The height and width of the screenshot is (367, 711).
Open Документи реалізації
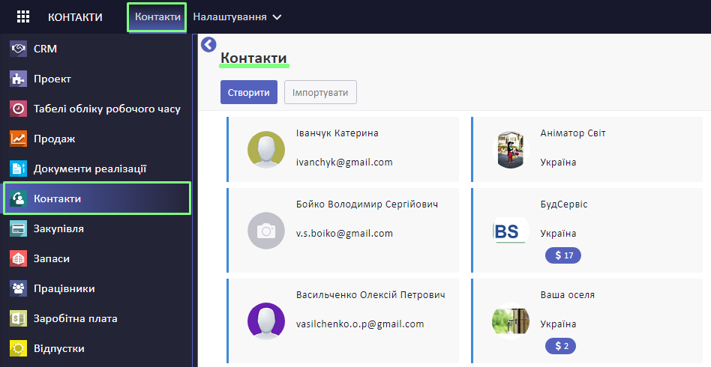click(x=90, y=169)
